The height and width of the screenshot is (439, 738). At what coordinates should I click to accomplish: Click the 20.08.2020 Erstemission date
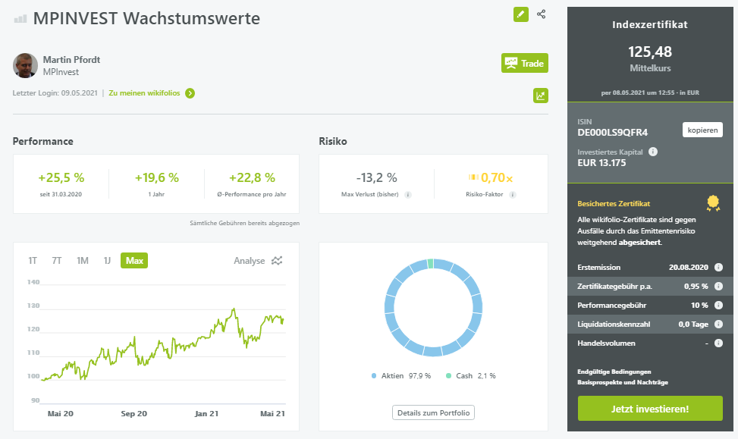(x=689, y=267)
